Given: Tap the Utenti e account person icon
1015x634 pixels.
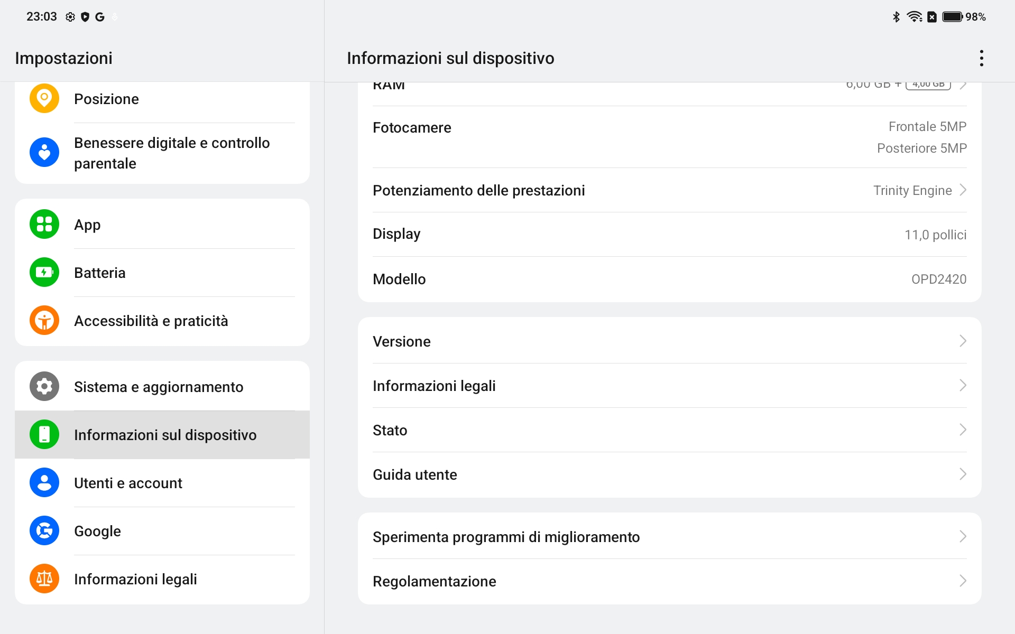Looking at the screenshot, I should pos(44,482).
